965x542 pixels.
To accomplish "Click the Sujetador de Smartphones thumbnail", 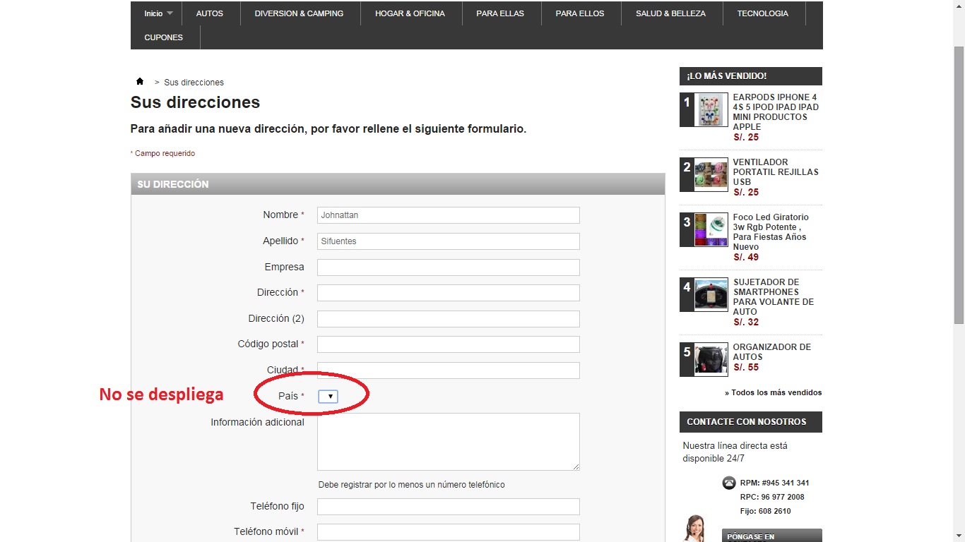I will coord(711,295).
